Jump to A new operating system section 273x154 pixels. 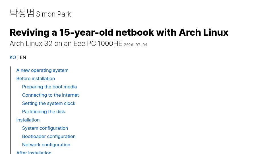pos(42,70)
